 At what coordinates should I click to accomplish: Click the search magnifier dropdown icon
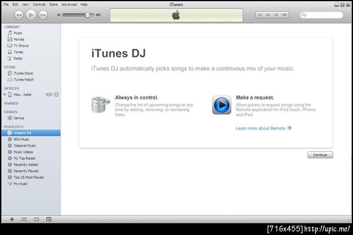click(x=304, y=15)
